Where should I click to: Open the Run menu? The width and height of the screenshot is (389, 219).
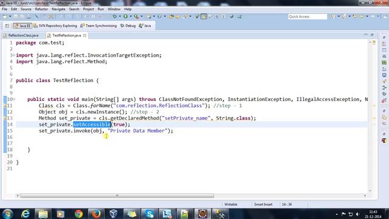point(101,9)
